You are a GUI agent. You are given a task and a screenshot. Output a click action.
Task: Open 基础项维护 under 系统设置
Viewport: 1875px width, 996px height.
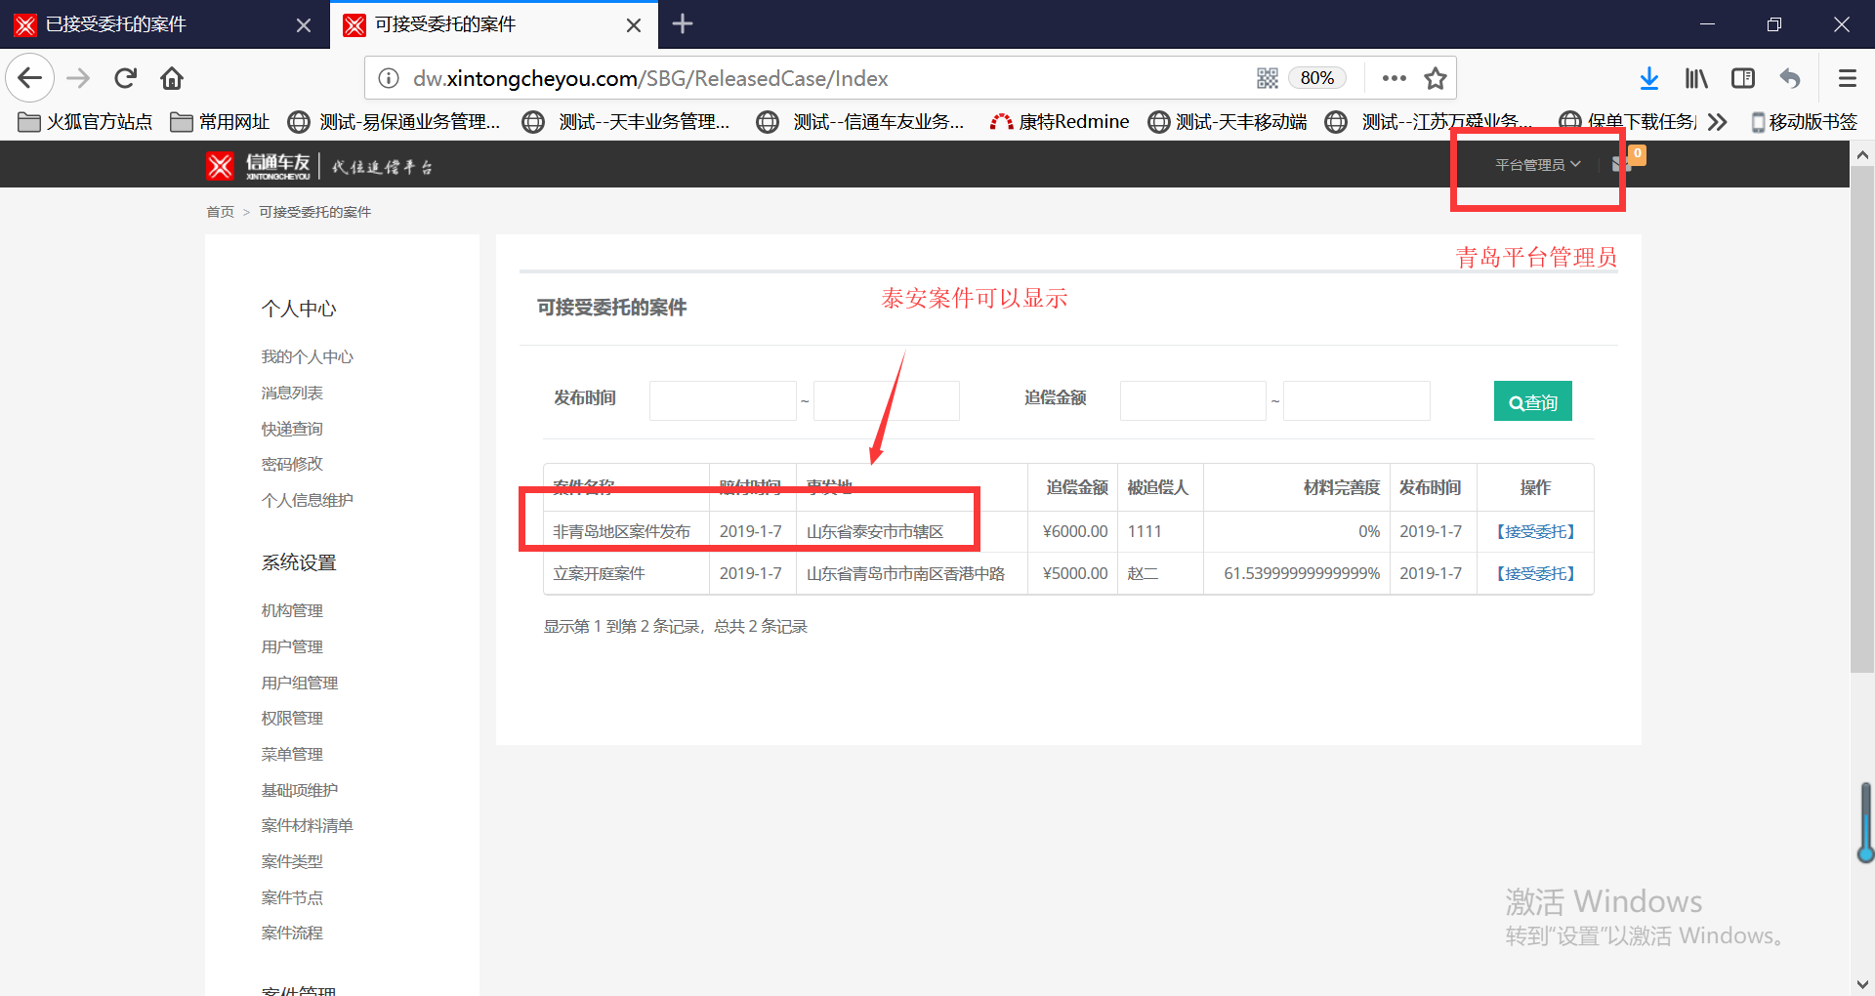pyautogui.click(x=299, y=790)
